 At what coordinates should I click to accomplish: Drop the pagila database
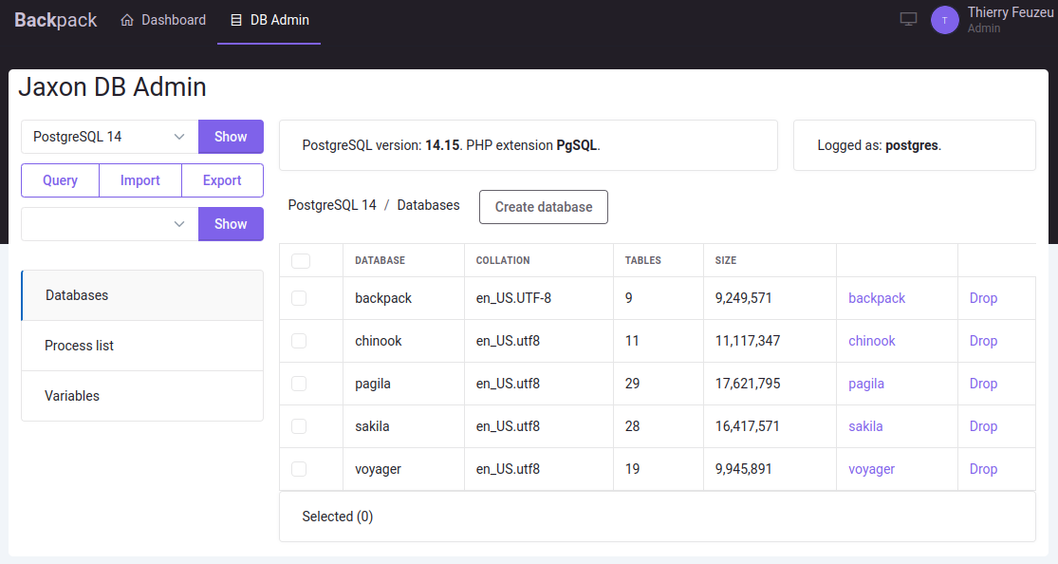tap(983, 384)
